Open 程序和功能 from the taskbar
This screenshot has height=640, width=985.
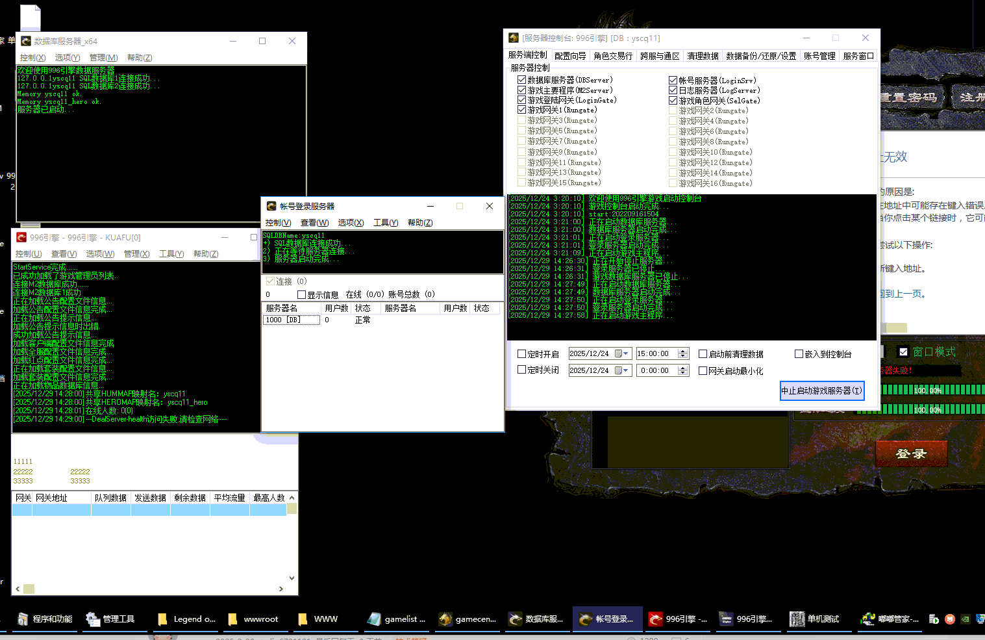click(44, 619)
